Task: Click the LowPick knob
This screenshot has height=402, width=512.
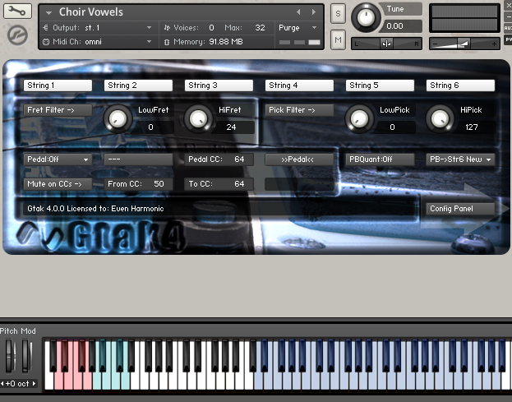Action: 358,118
